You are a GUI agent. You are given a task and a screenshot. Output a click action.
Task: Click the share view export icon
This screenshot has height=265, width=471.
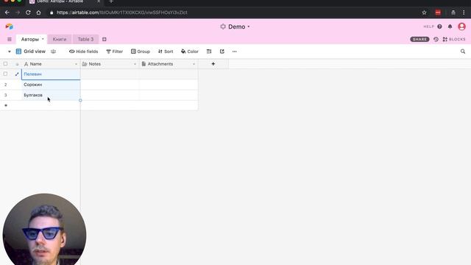coord(222,52)
